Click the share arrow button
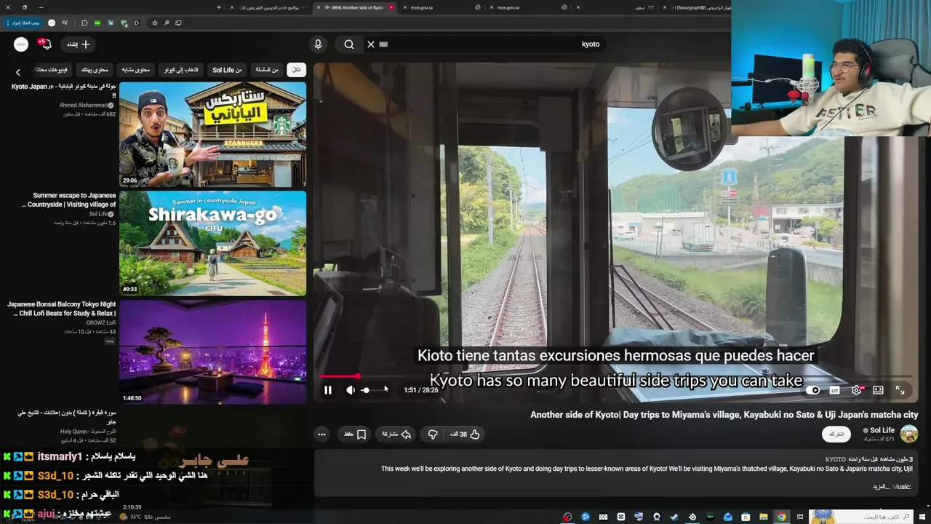The image size is (931, 524). 397,434
